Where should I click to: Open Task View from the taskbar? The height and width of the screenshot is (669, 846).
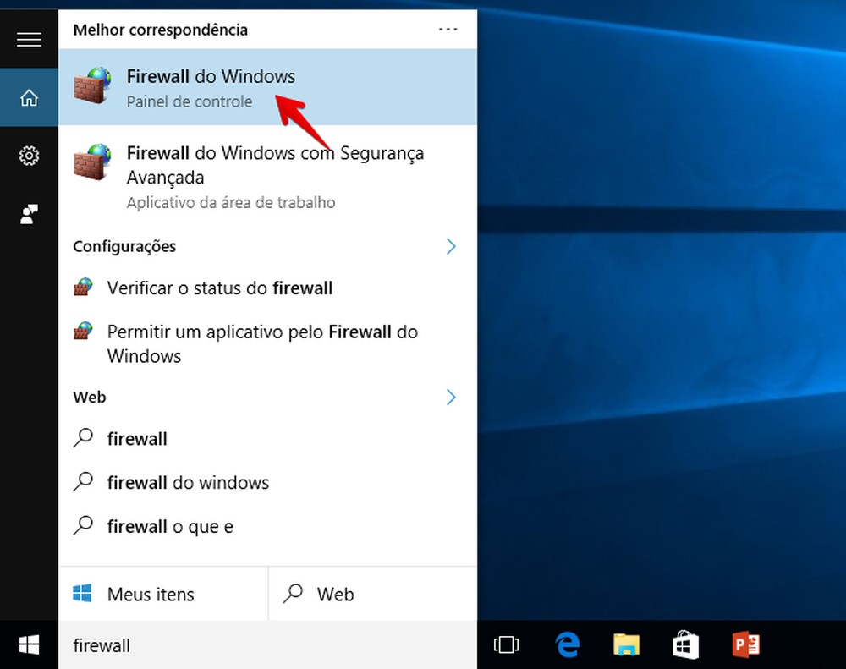click(x=506, y=644)
